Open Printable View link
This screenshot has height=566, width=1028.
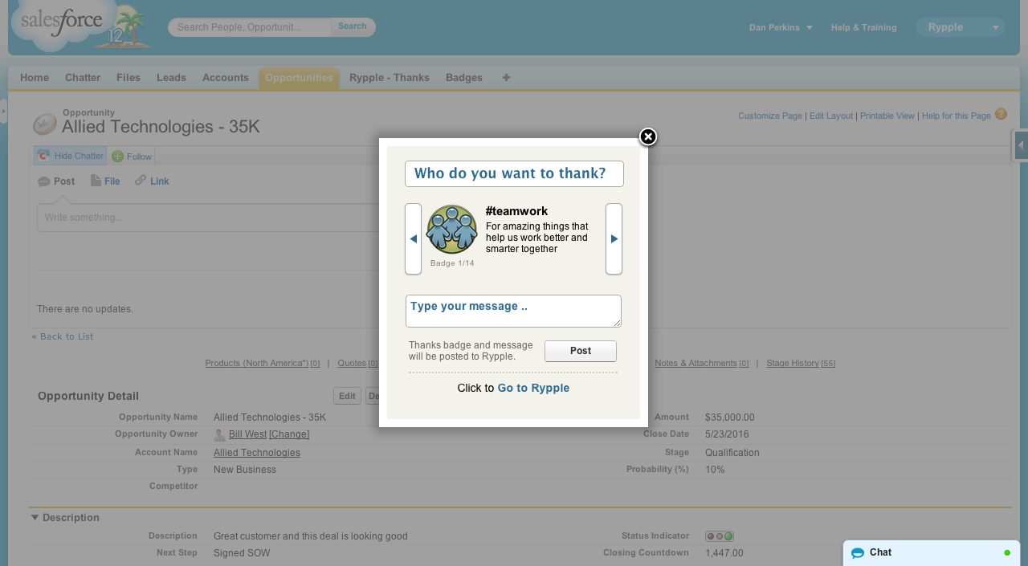[887, 116]
